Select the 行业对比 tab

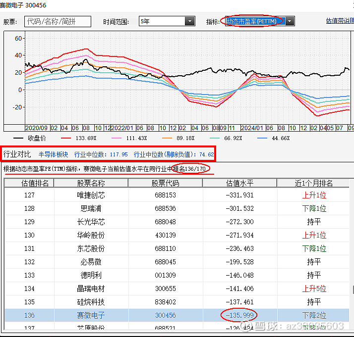(17, 154)
